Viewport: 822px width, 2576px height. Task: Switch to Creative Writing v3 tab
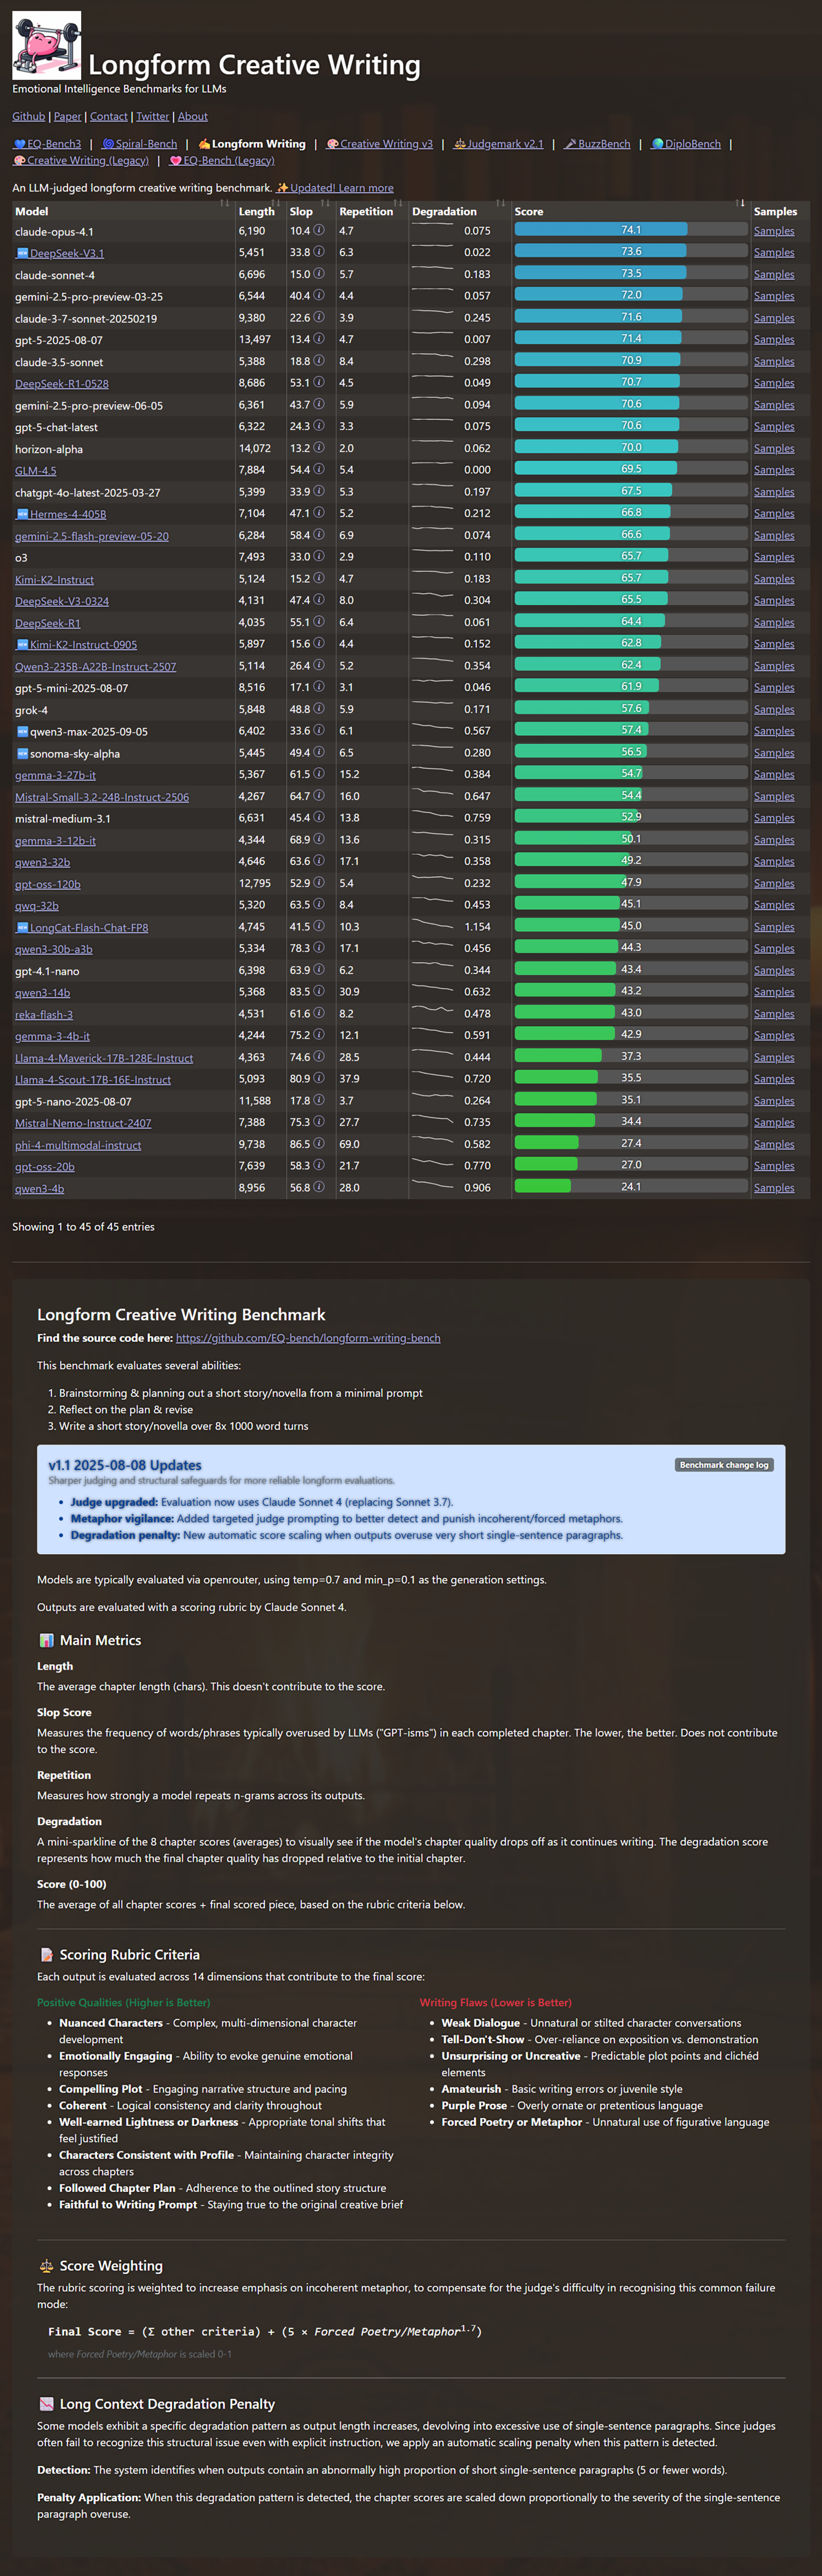[x=379, y=144]
